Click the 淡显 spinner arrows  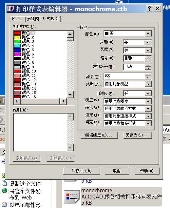click(x=148, y=76)
